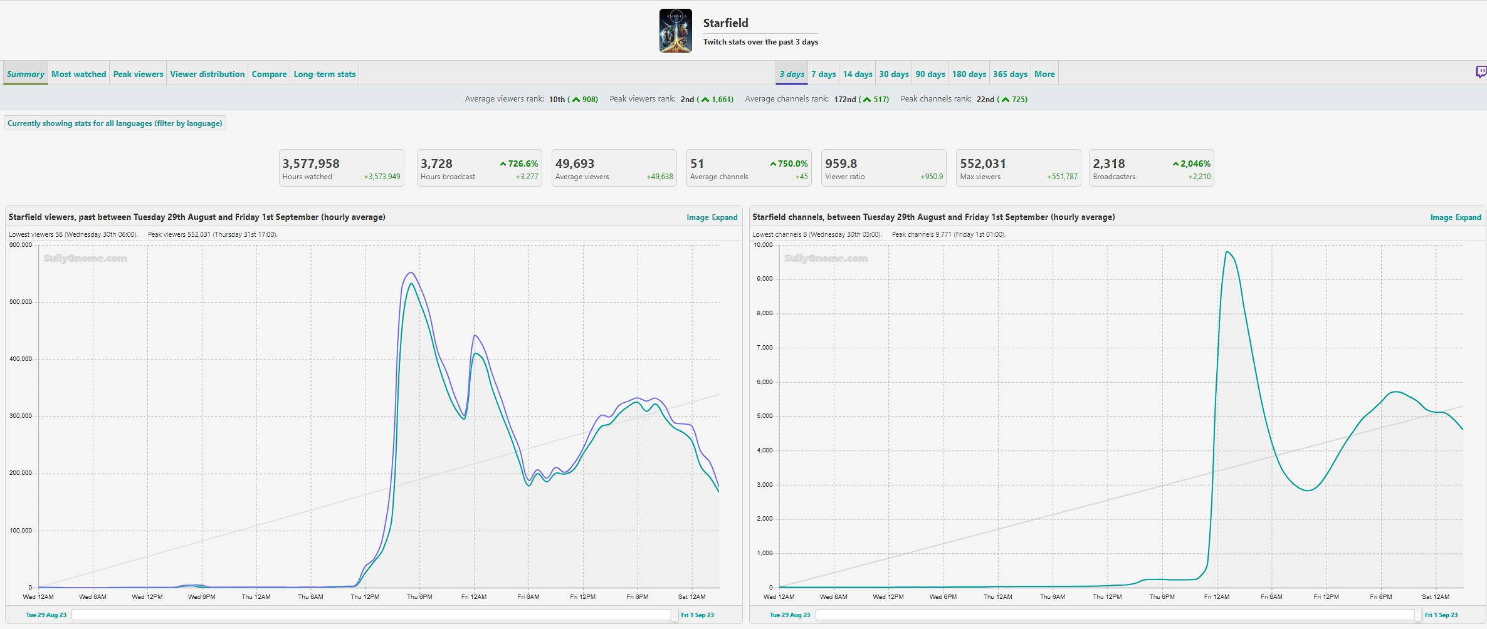Click the Hours watched stat card

point(342,168)
